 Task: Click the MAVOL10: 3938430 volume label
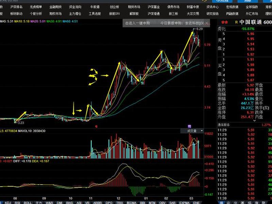click(x=32, y=131)
